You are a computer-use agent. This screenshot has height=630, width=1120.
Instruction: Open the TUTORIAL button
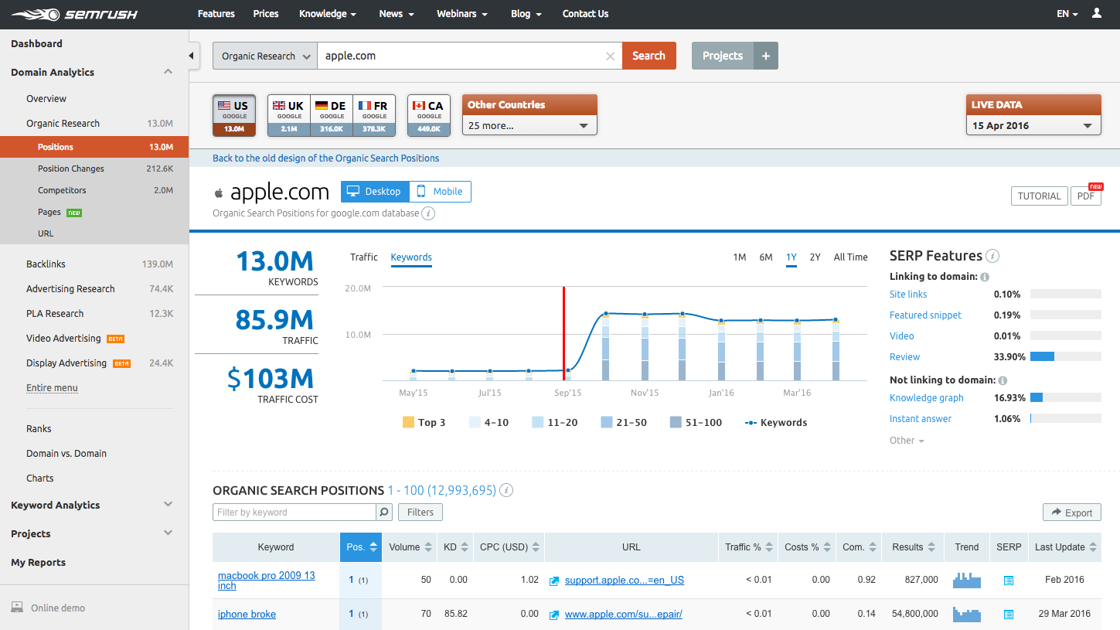click(1039, 196)
